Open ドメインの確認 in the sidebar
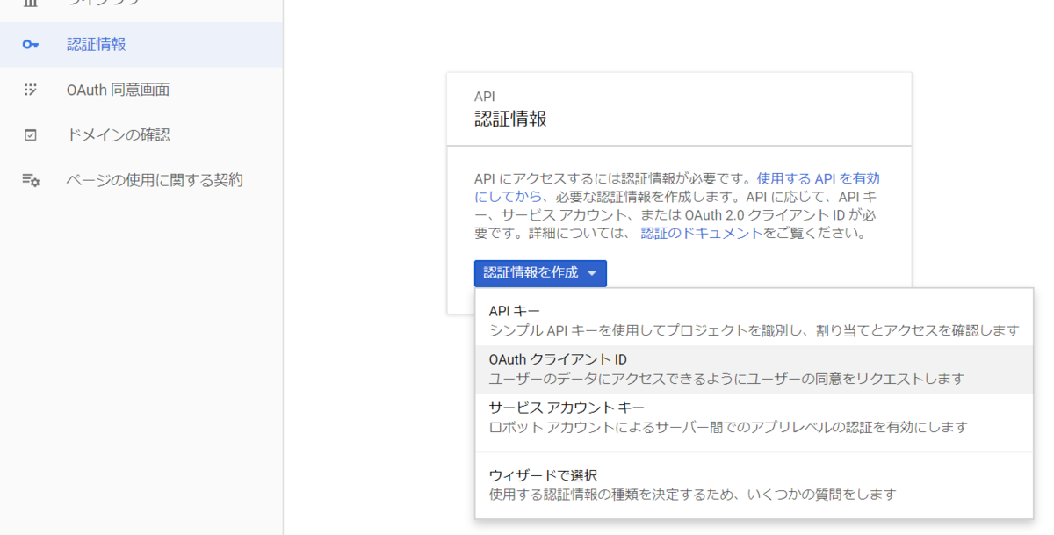Image resolution: width=1054 pixels, height=535 pixels. tap(141, 135)
